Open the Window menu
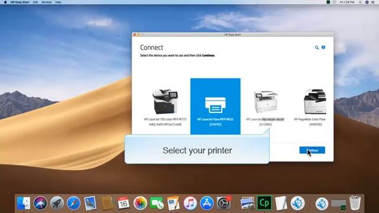Viewport: 379px width, 213px height. (46, 2)
